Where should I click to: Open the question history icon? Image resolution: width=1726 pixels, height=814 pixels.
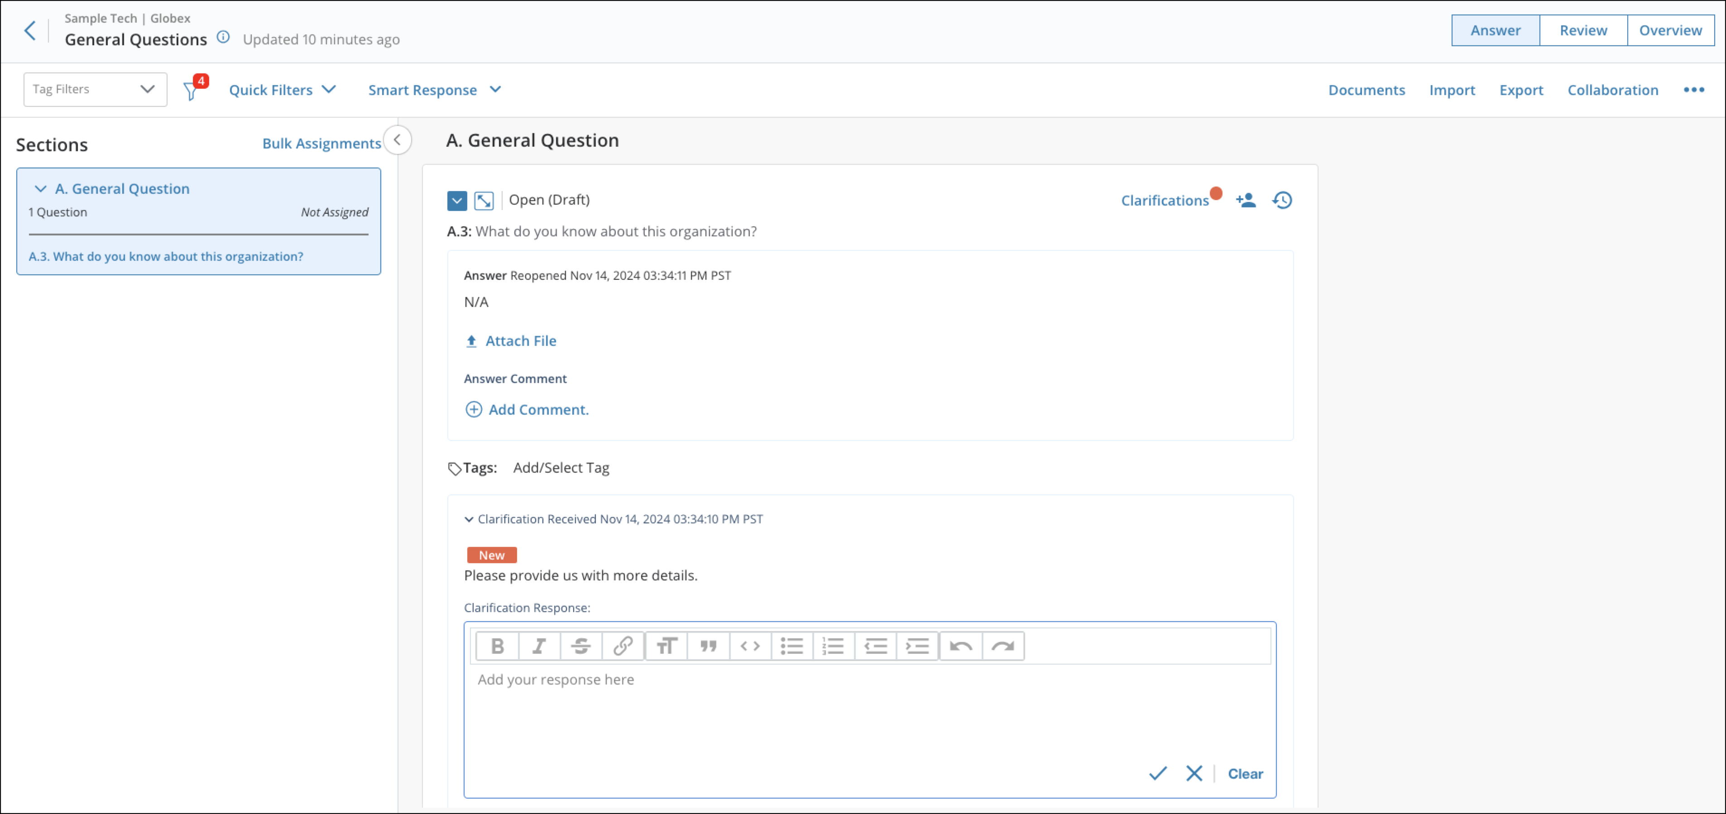(x=1282, y=200)
